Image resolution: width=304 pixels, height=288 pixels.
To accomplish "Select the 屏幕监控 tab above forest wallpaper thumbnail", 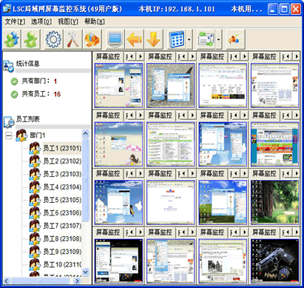I will tap(264, 173).
